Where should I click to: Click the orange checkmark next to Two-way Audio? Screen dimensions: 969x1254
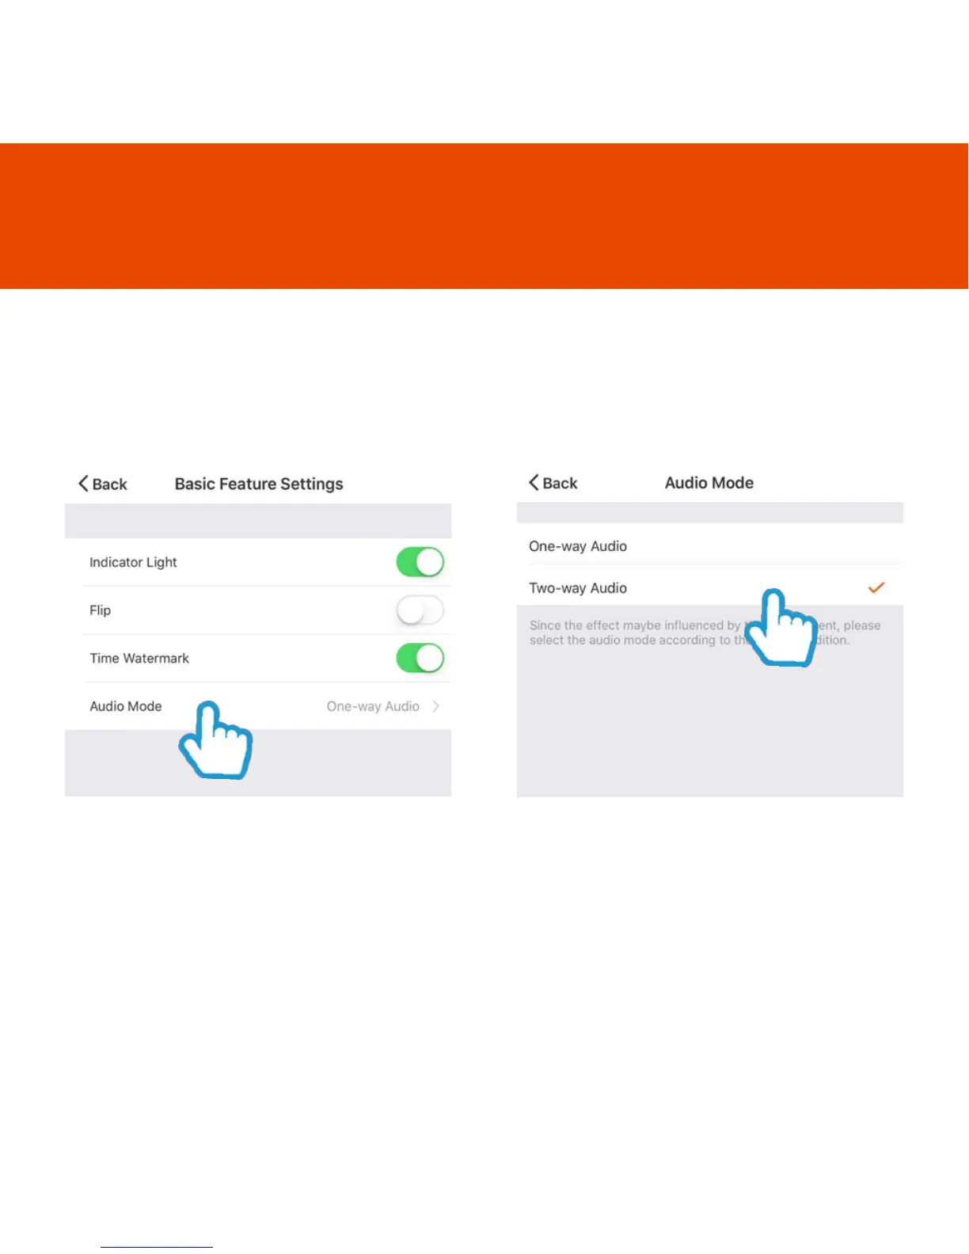click(x=876, y=587)
